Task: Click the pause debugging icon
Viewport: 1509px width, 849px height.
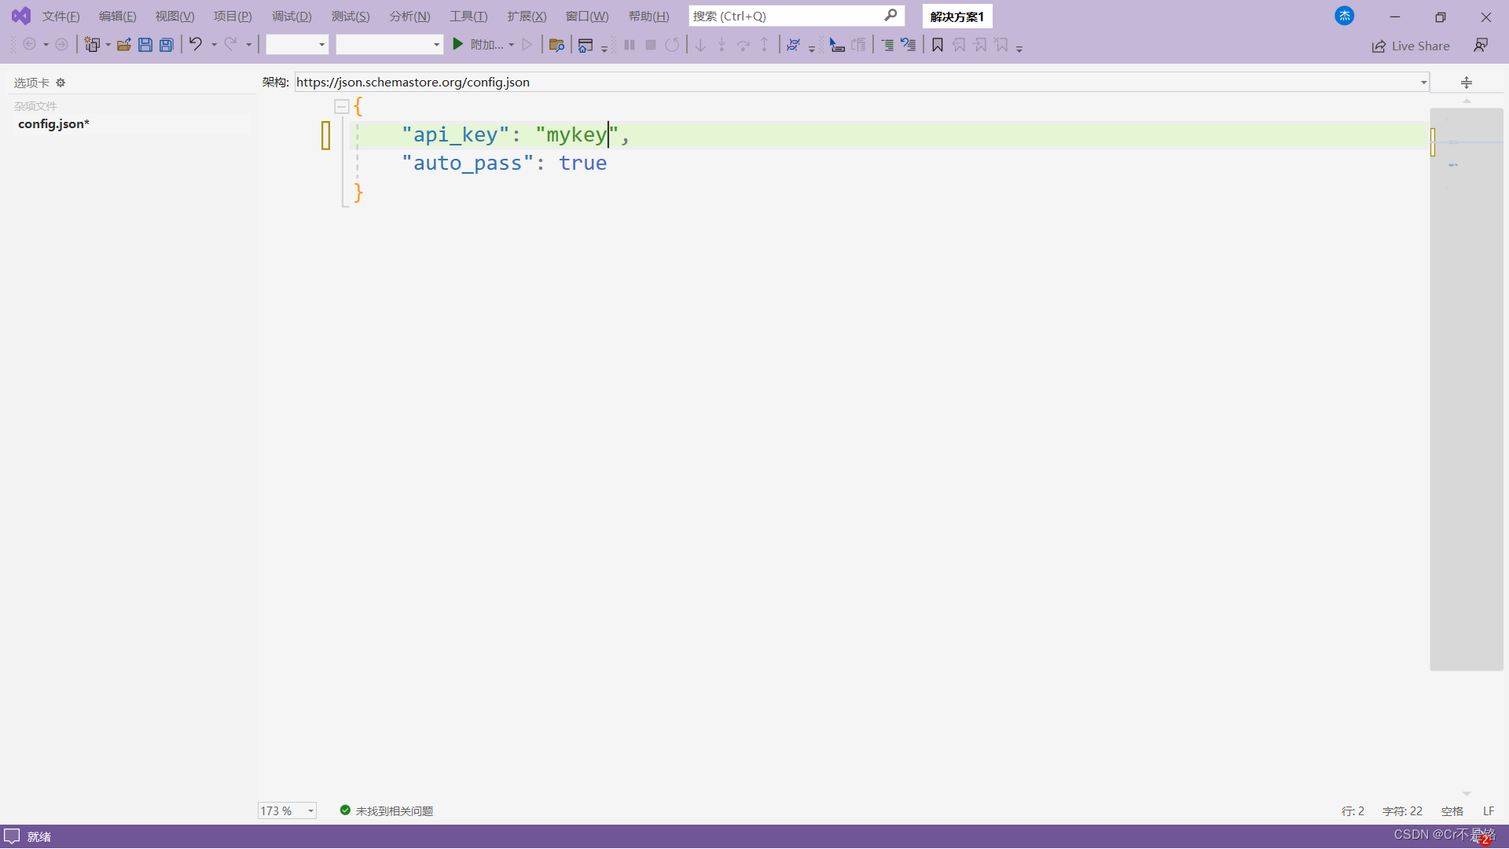Action: (630, 45)
